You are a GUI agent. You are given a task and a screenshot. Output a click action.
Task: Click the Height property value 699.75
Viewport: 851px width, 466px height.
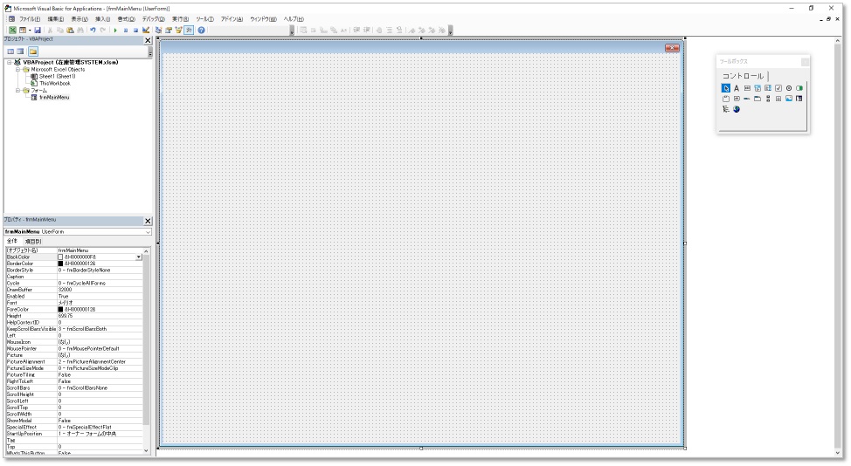click(100, 316)
